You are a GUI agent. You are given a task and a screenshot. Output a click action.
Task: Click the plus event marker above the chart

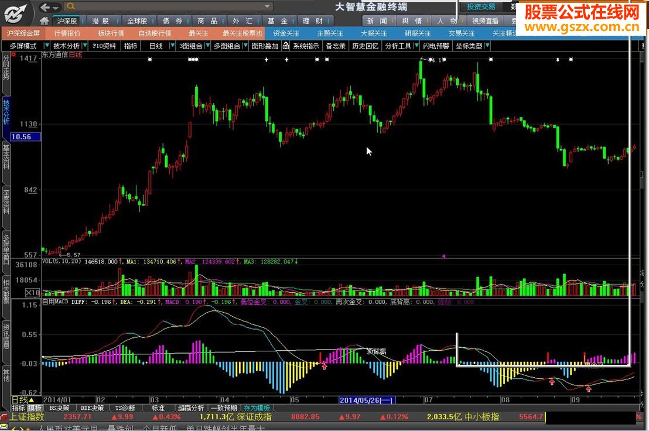[266, 60]
